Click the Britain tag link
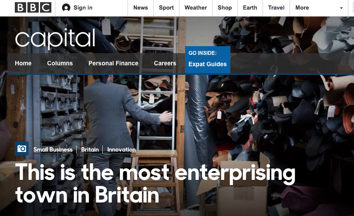 [x=90, y=150]
